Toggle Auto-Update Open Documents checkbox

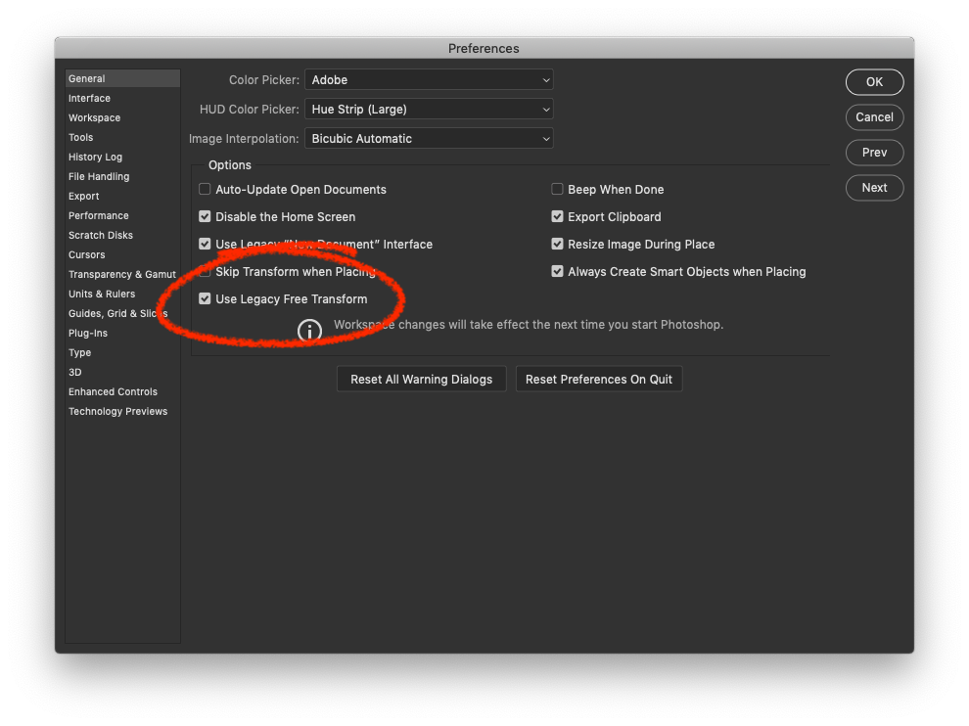tap(206, 190)
